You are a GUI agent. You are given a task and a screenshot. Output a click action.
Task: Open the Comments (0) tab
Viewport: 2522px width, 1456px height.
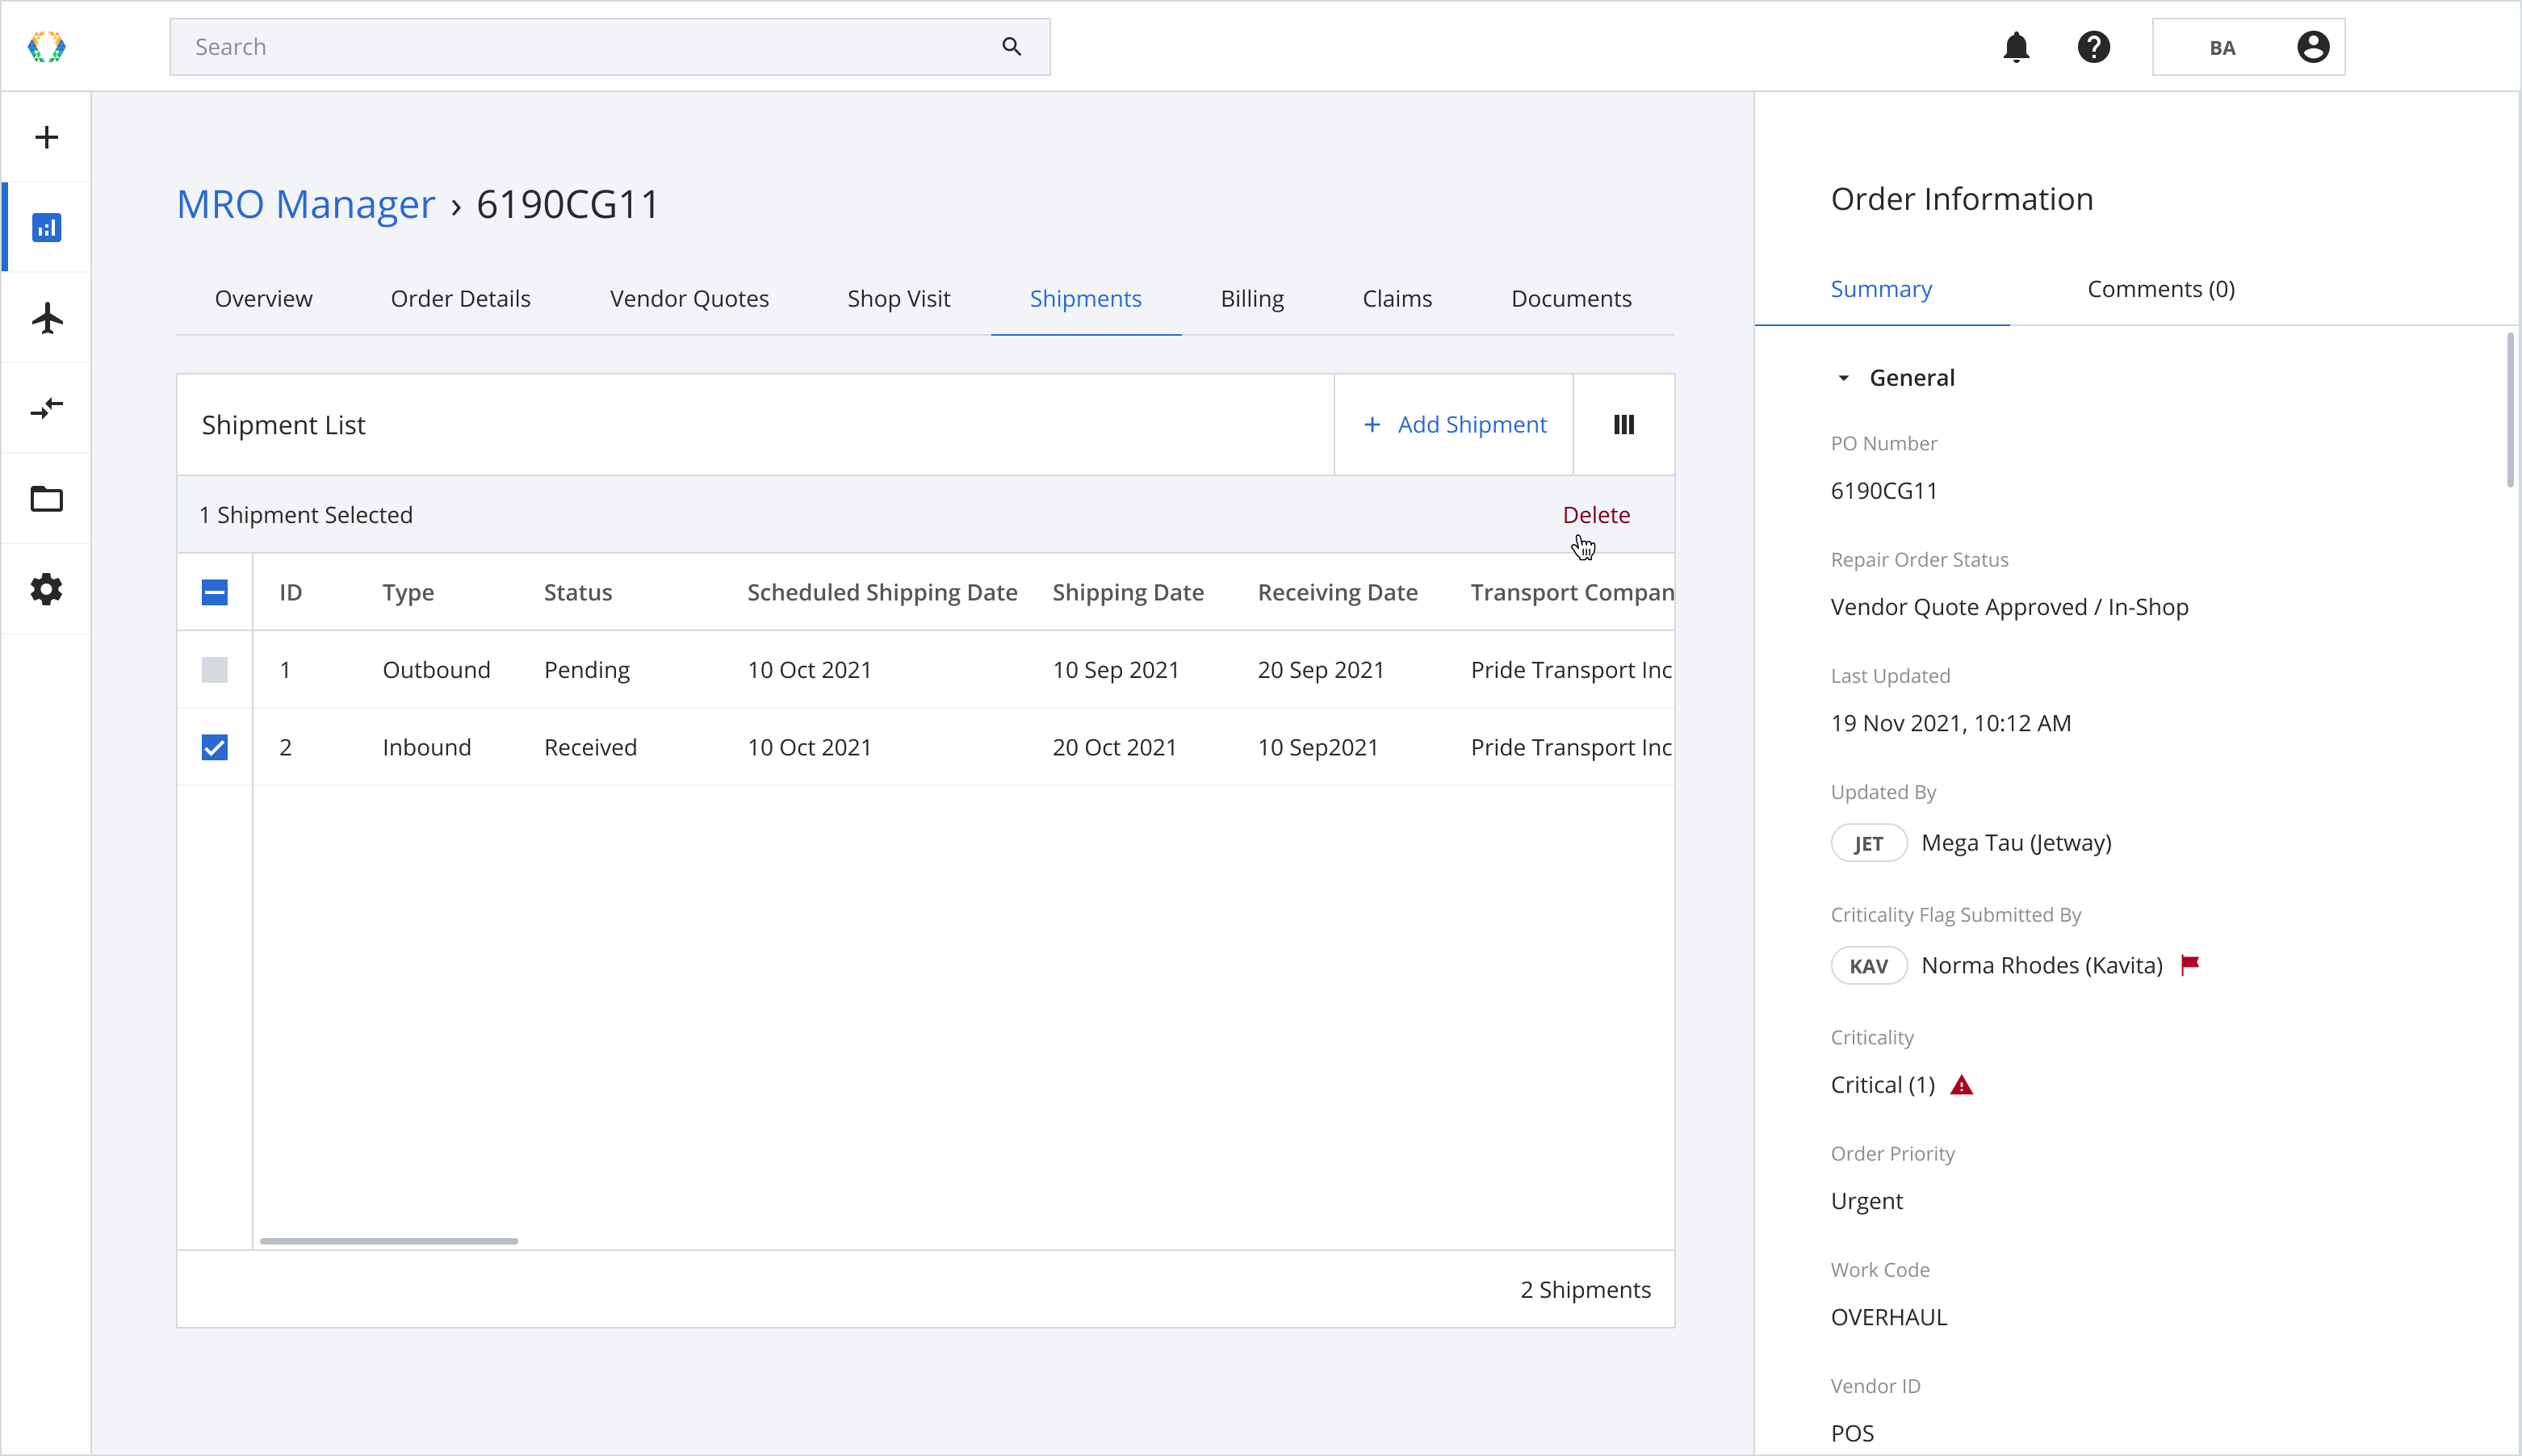2161,289
